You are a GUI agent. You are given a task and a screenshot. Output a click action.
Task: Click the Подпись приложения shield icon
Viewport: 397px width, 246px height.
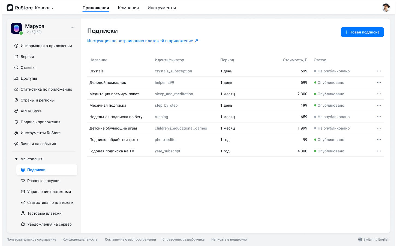16,122
